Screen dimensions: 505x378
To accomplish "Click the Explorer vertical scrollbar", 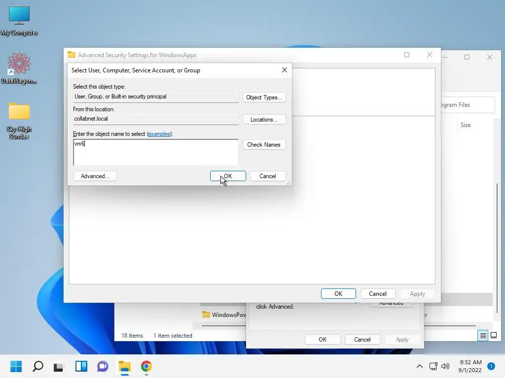I will 497,248.
